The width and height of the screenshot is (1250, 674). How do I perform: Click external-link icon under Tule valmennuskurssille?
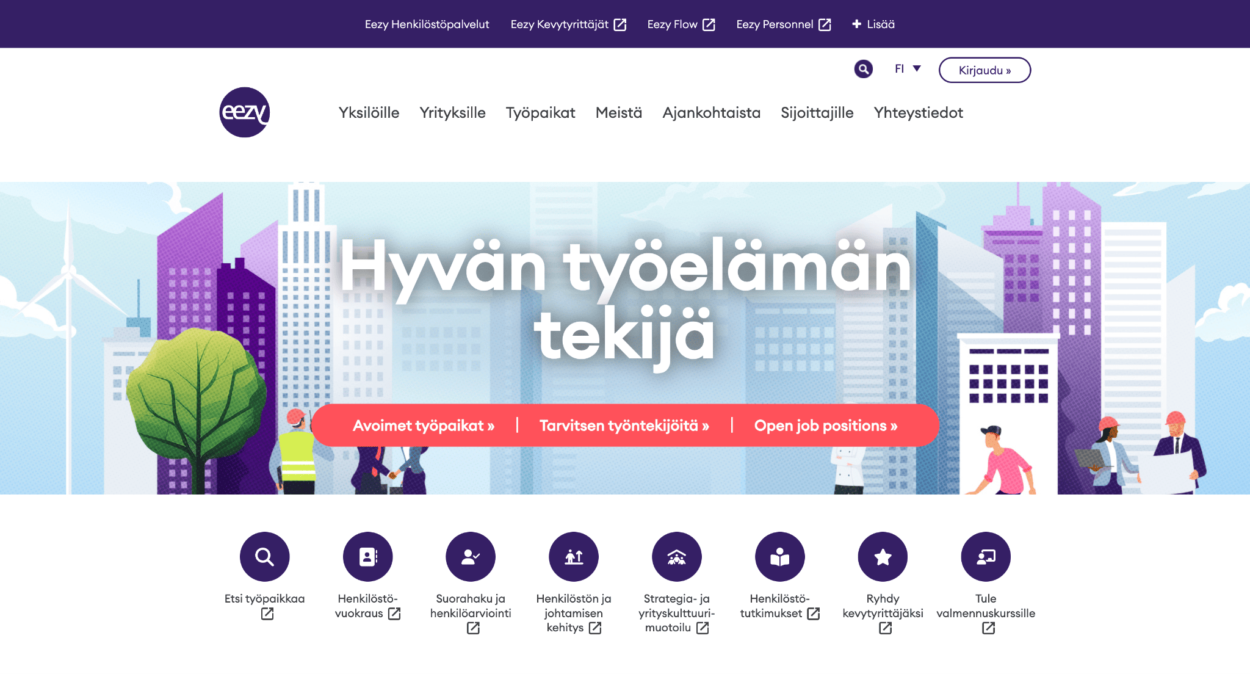tap(989, 628)
